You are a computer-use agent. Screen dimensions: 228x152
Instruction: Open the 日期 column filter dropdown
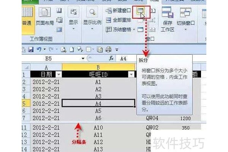[x=59, y=74]
